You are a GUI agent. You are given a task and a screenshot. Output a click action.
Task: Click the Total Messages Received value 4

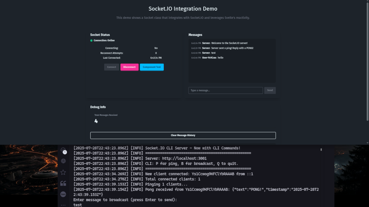coord(96,121)
